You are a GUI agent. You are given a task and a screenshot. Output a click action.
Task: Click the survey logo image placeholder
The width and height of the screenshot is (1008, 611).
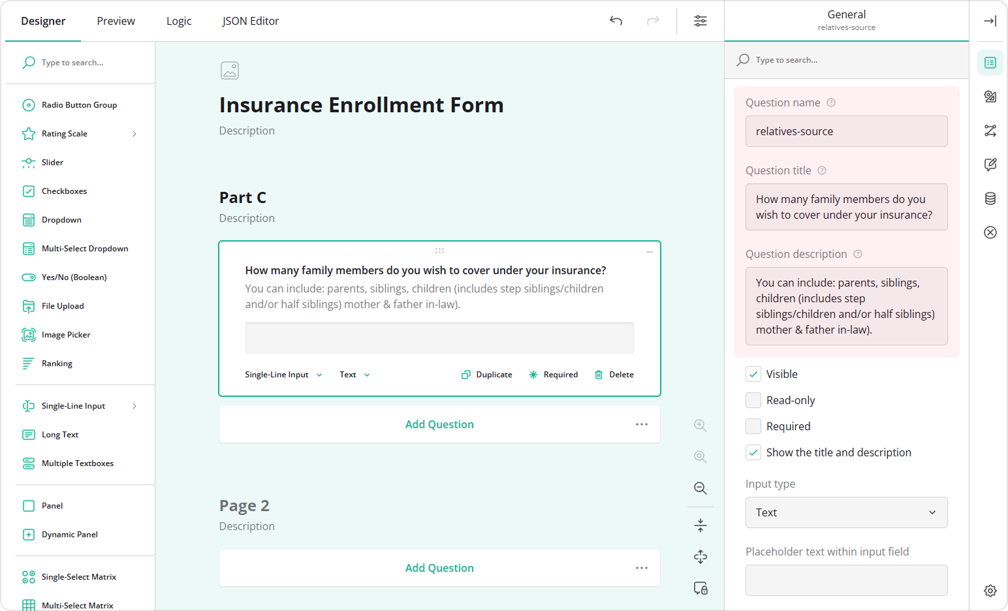tap(230, 70)
